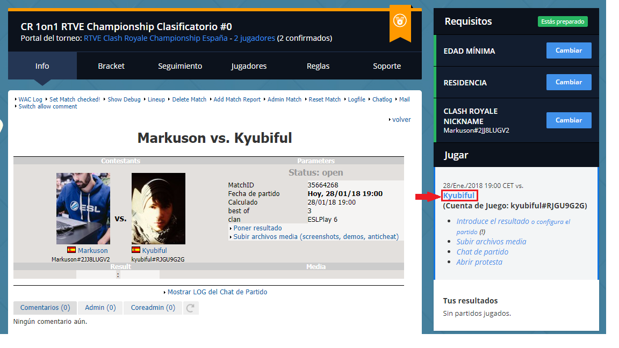Click Abrir protesta link
The width and height of the screenshot is (619, 348).
pos(479,263)
